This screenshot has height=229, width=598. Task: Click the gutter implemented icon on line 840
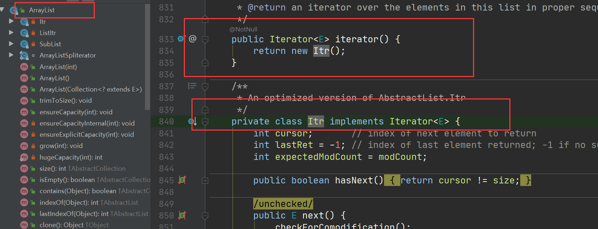click(193, 121)
